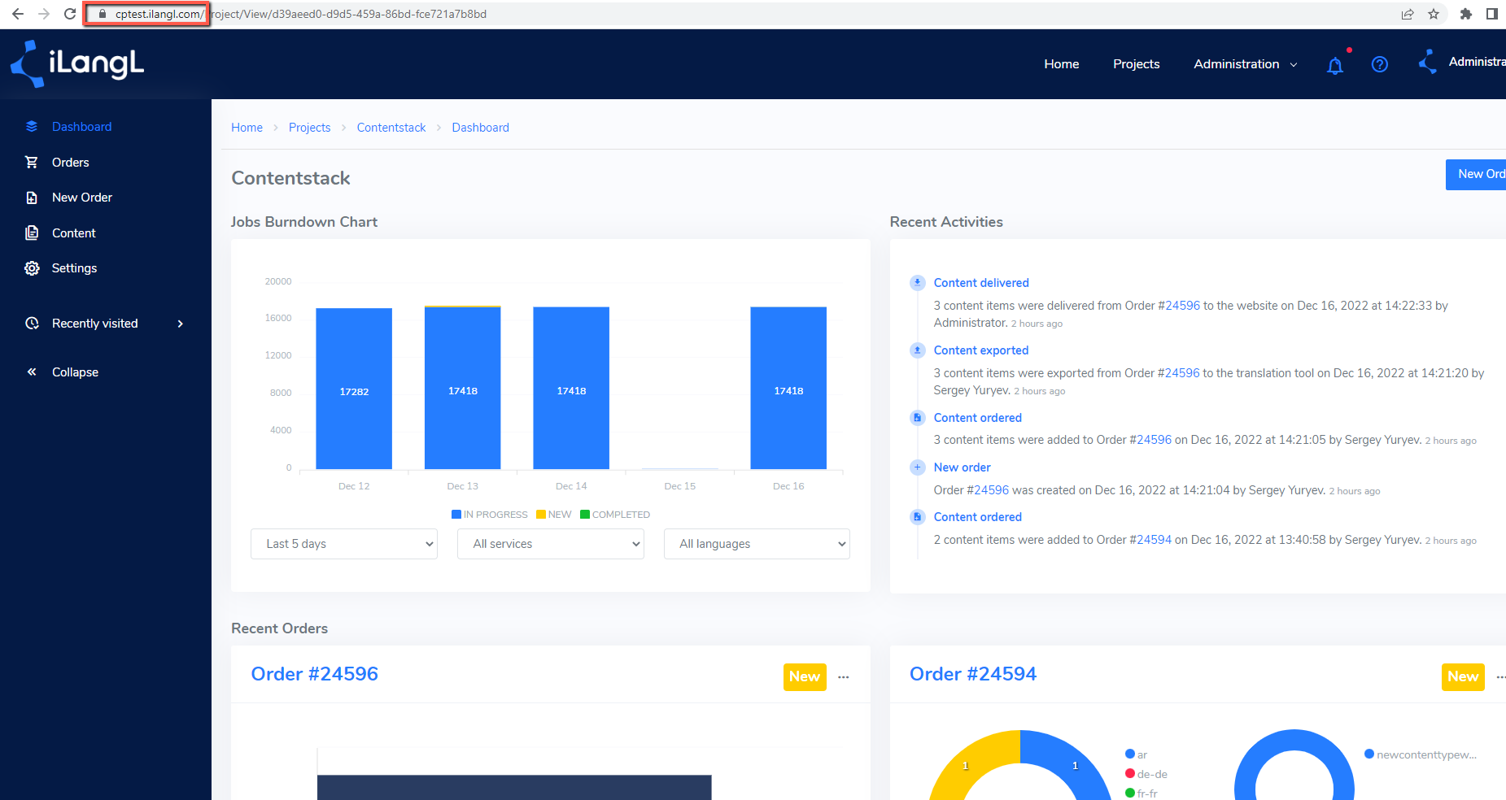Reload the page with refresh icon
1506x800 pixels.
70,14
